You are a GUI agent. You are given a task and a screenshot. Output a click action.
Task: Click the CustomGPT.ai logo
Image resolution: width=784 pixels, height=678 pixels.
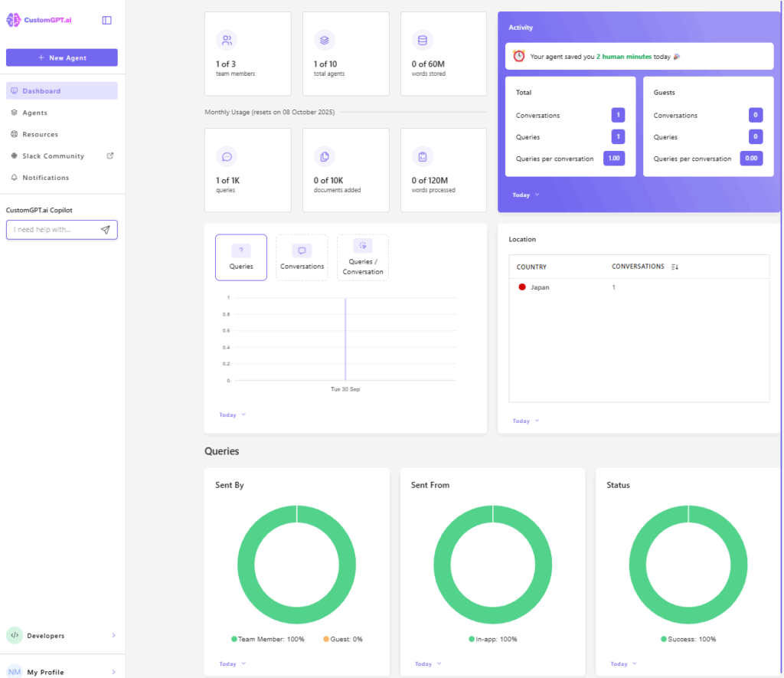[40, 21]
